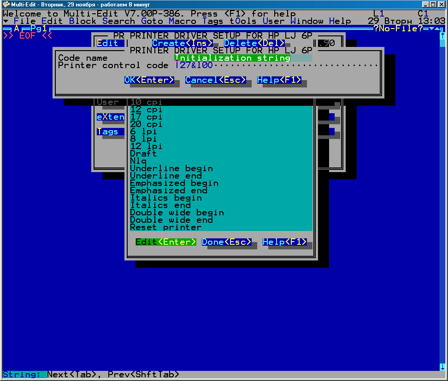Select '6 lpi' in the code list

point(221,132)
